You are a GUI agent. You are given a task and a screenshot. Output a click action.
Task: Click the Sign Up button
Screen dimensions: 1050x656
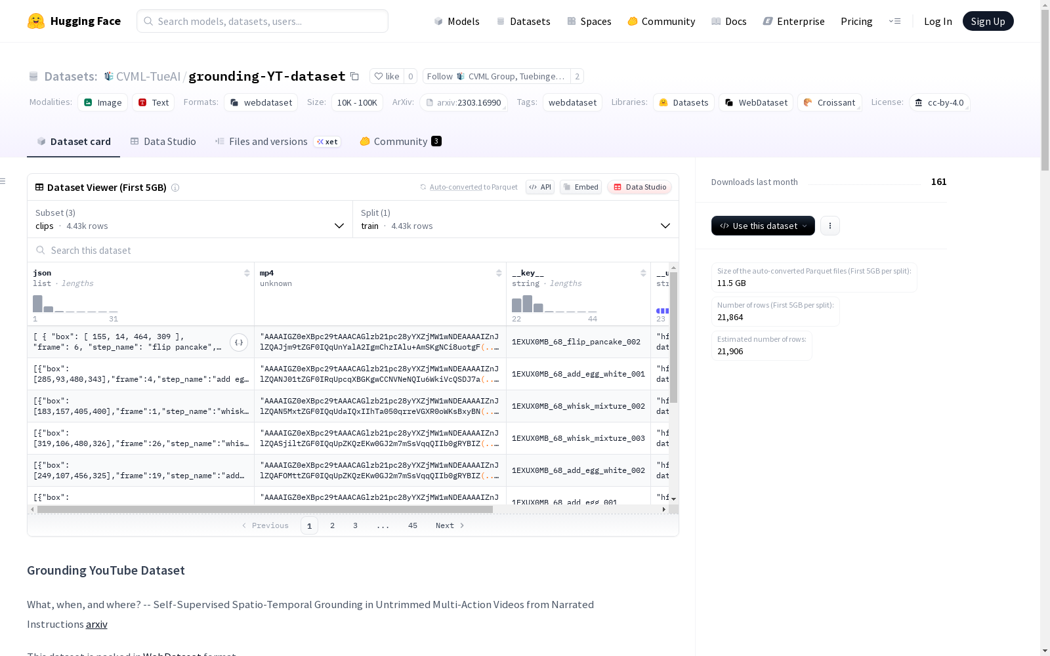point(988,21)
